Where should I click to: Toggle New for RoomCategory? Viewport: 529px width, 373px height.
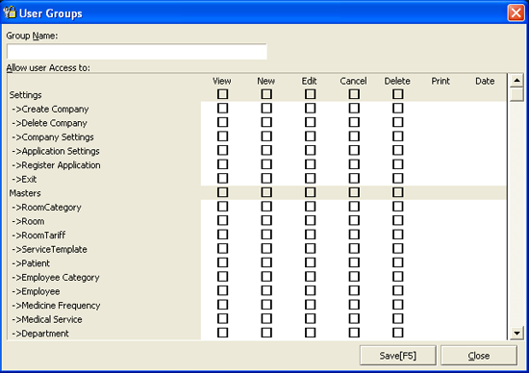266,207
